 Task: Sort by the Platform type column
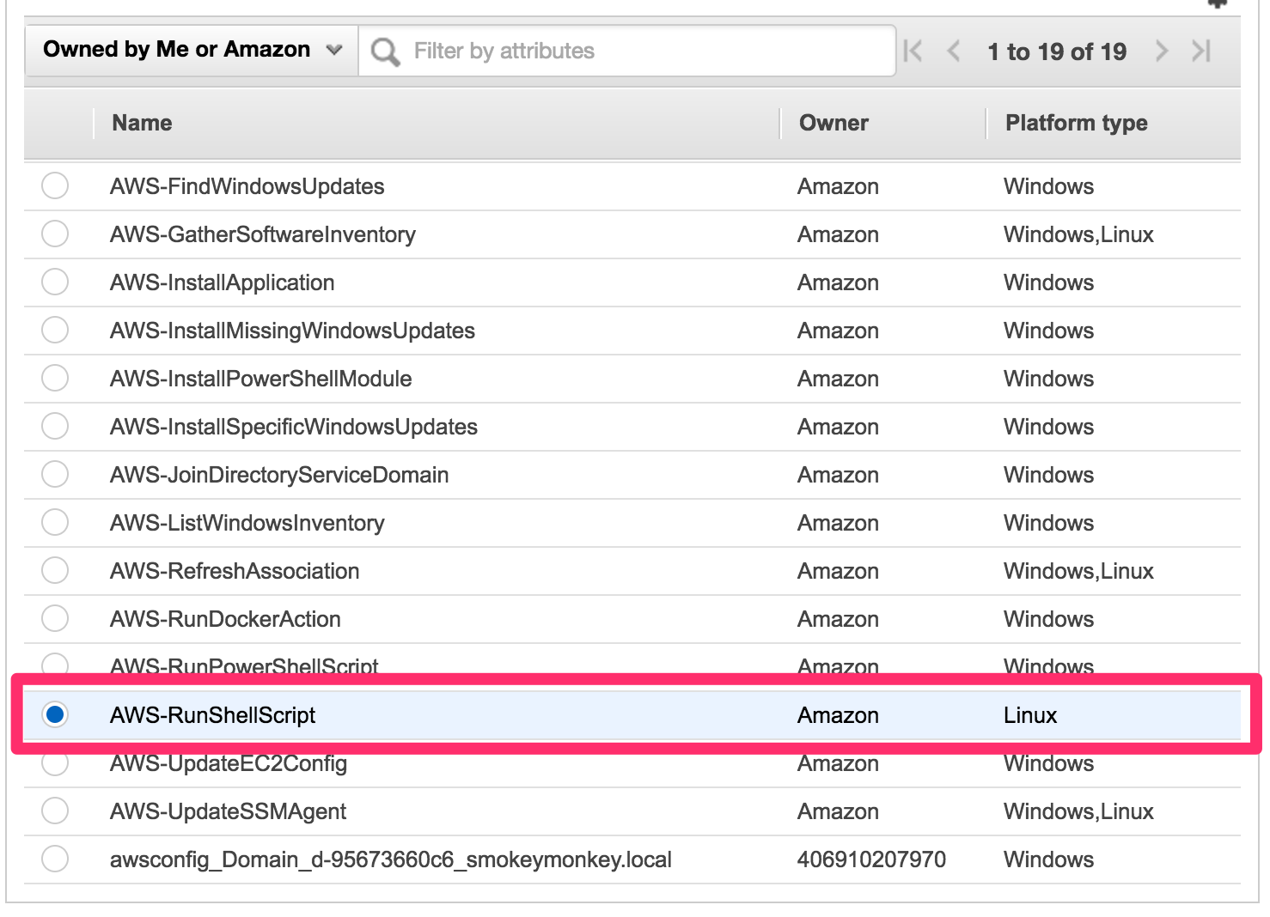coord(1075,123)
